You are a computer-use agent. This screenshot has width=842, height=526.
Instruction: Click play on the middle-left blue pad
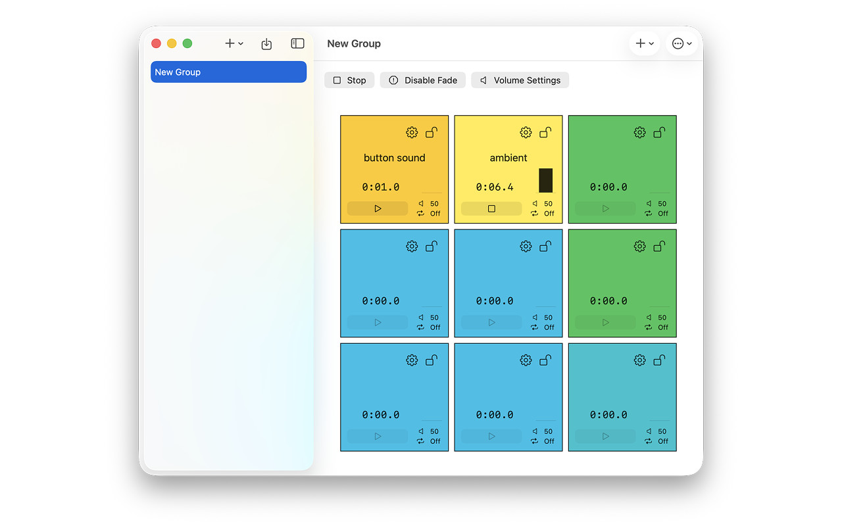[378, 322]
